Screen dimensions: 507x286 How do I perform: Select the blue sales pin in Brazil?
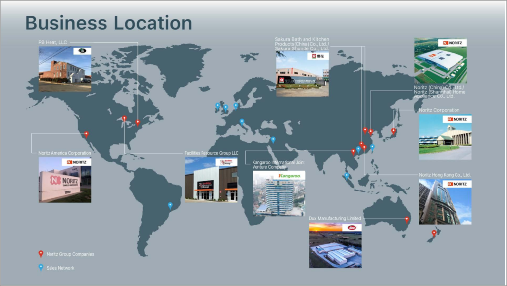pyautogui.click(x=170, y=205)
